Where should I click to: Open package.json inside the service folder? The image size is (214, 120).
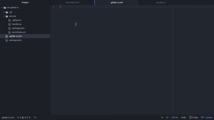pyautogui.click(x=18, y=28)
